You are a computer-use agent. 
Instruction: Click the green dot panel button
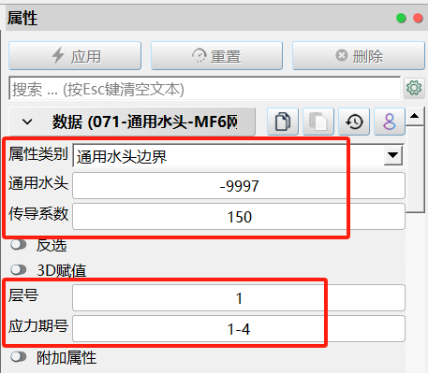click(401, 18)
